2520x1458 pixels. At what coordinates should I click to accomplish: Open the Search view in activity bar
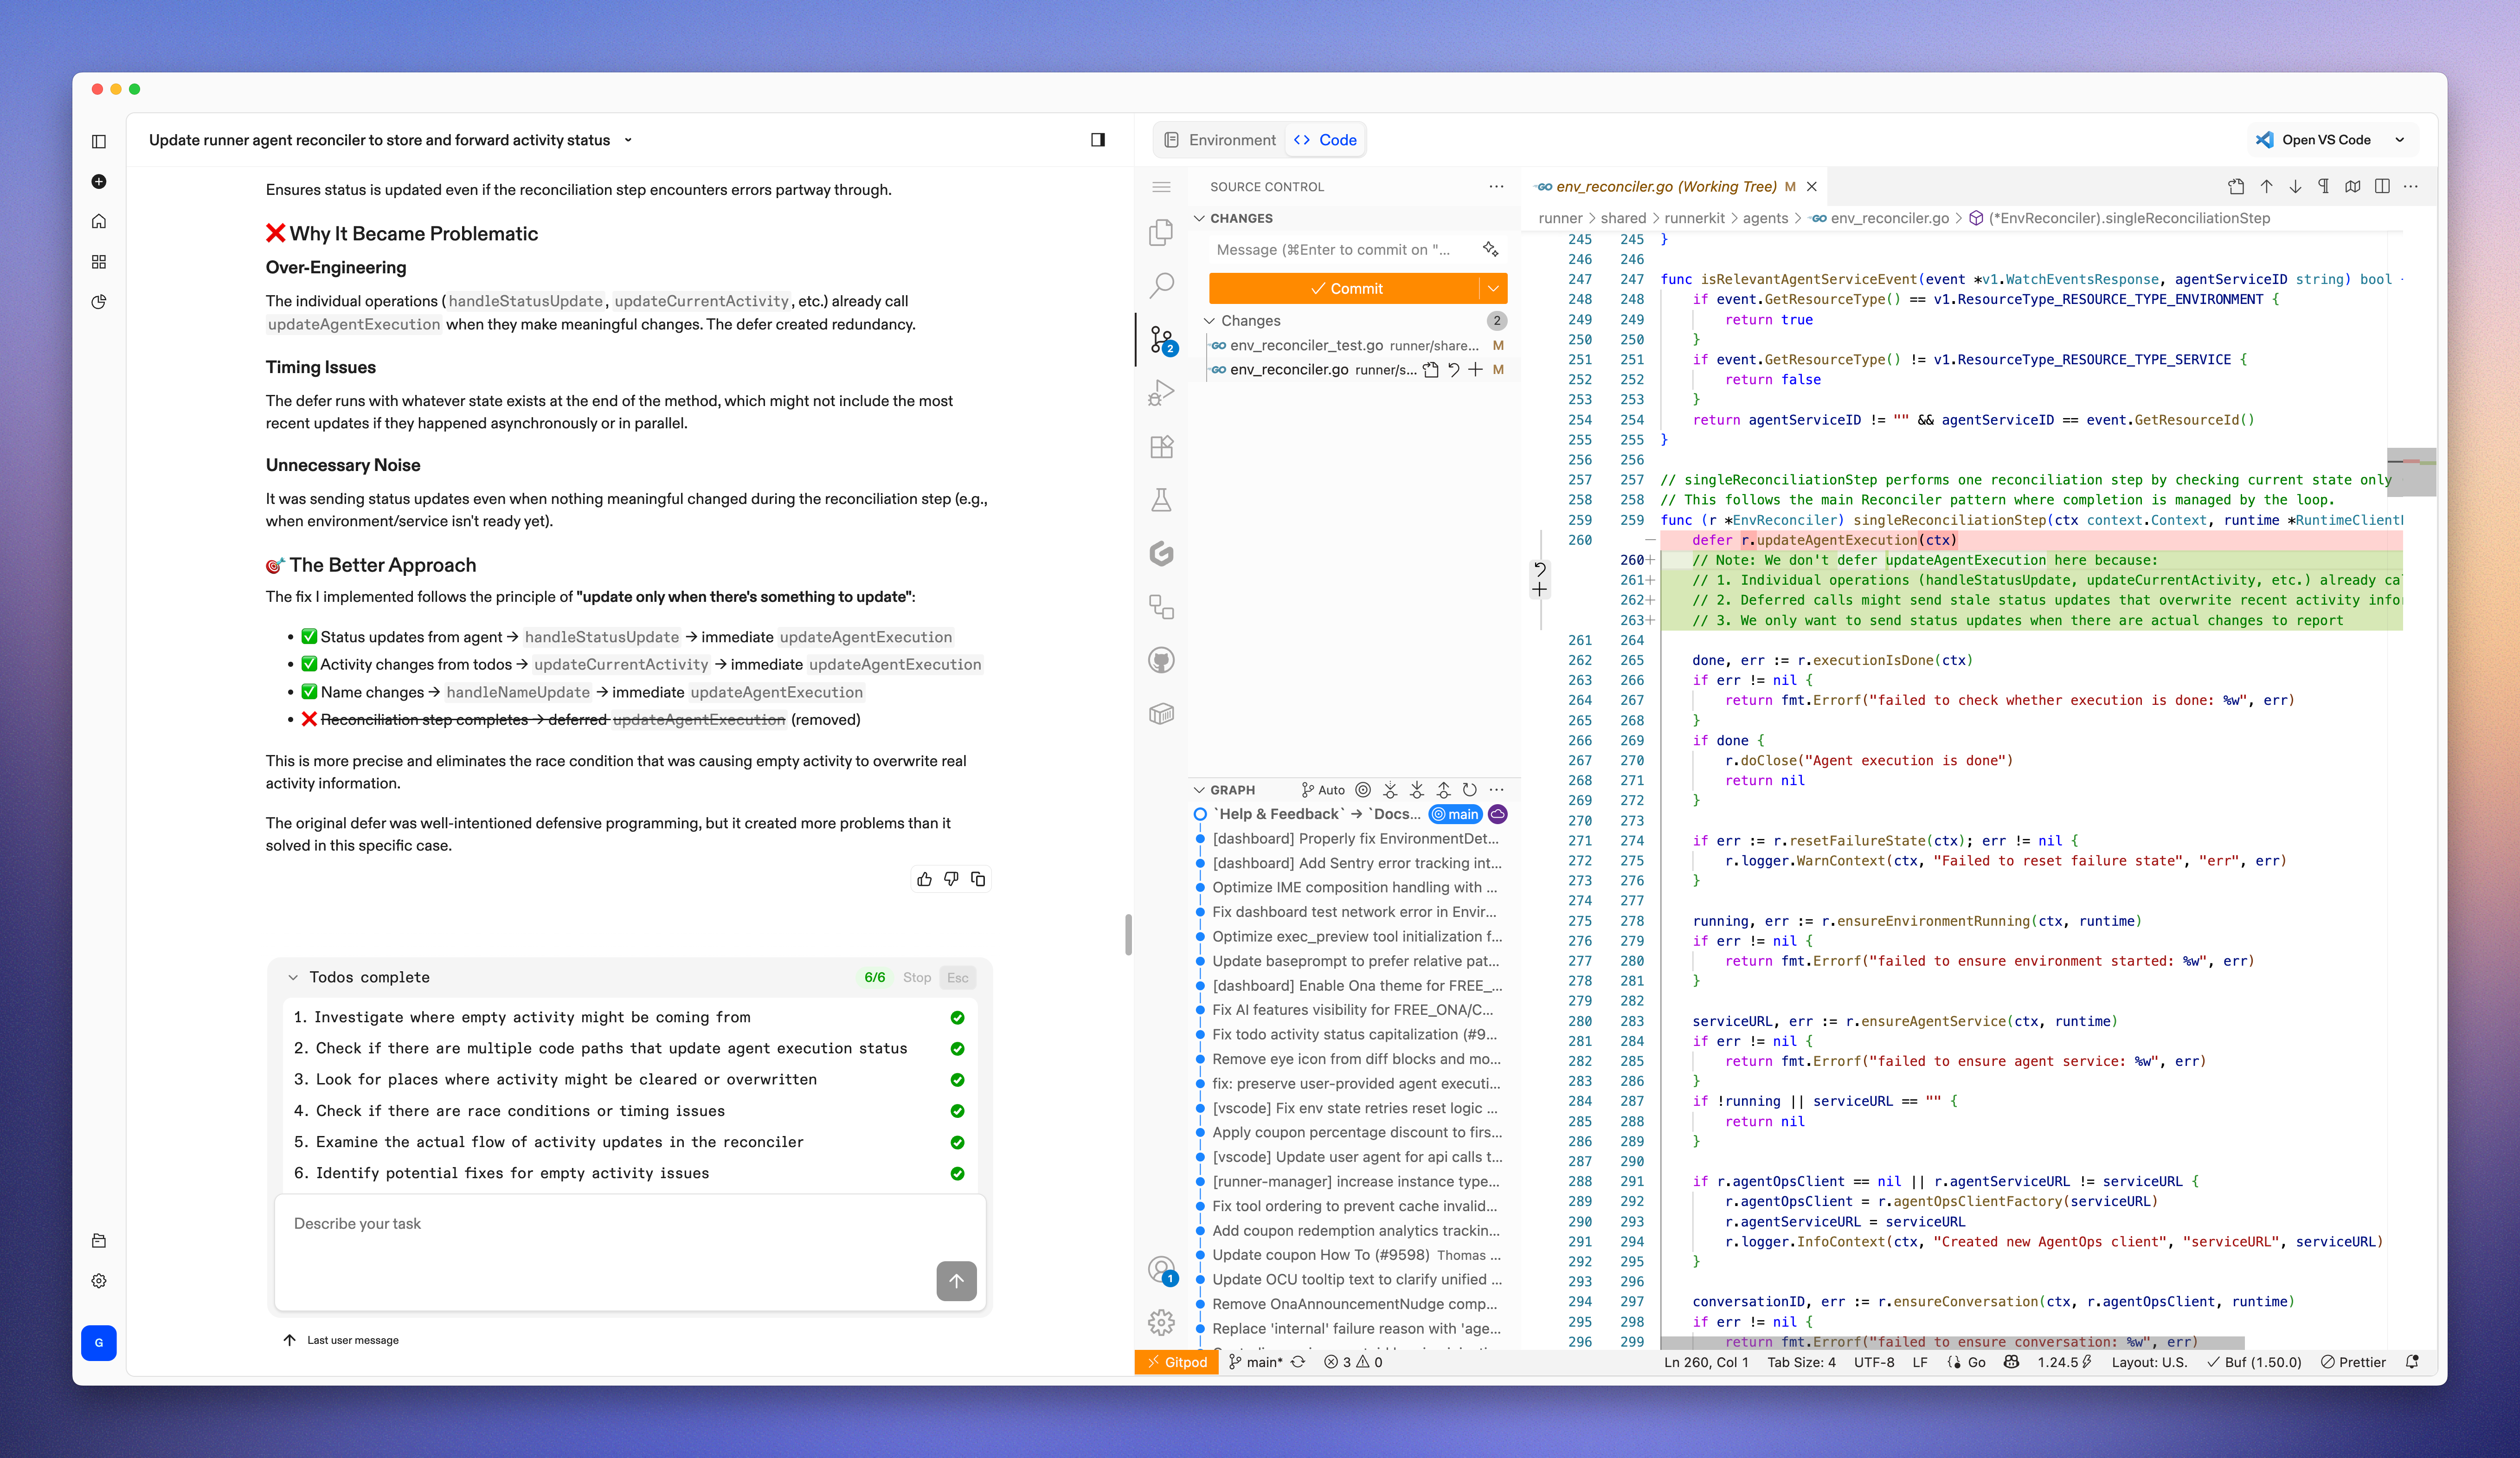point(1161,286)
